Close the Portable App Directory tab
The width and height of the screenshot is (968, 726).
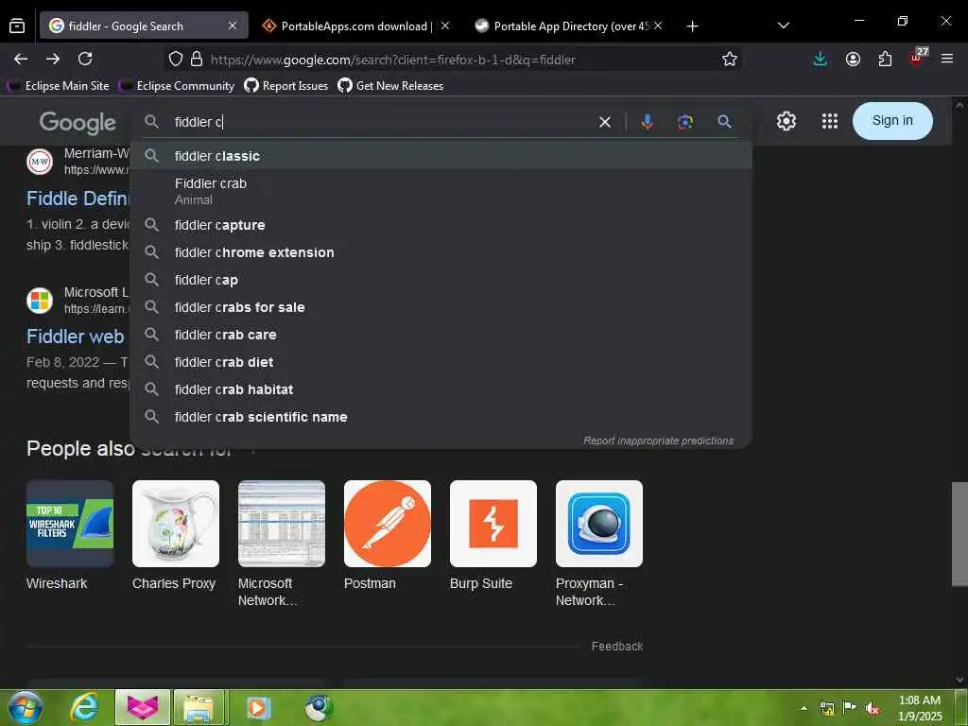point(658,26)
